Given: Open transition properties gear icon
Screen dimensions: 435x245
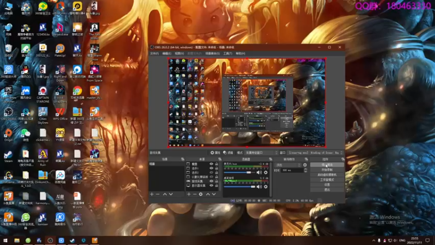Looking at the screenshot, I should point(305,165).
